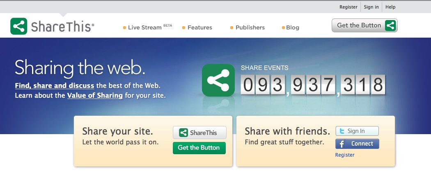Screen dimensions: 431x182
Task: Click the ShareThis logo icon in header
Action: [x=19, y=26]
